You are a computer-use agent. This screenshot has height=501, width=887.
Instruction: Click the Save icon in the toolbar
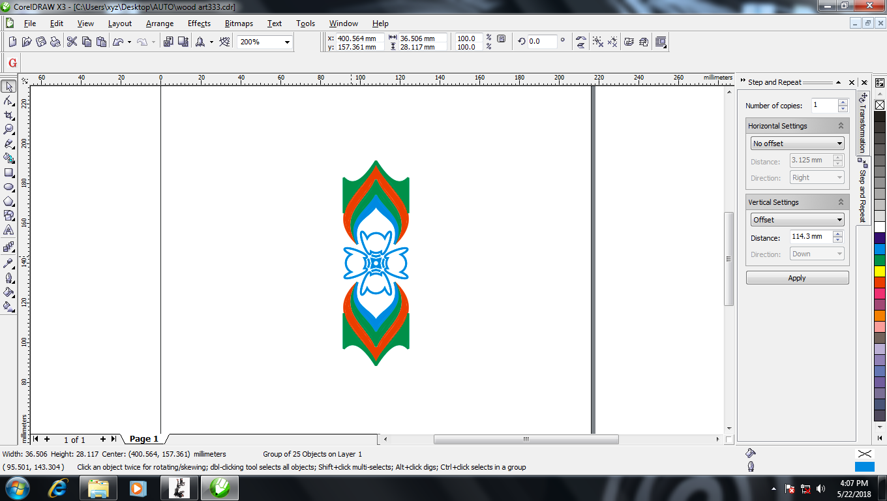point(41,42)
